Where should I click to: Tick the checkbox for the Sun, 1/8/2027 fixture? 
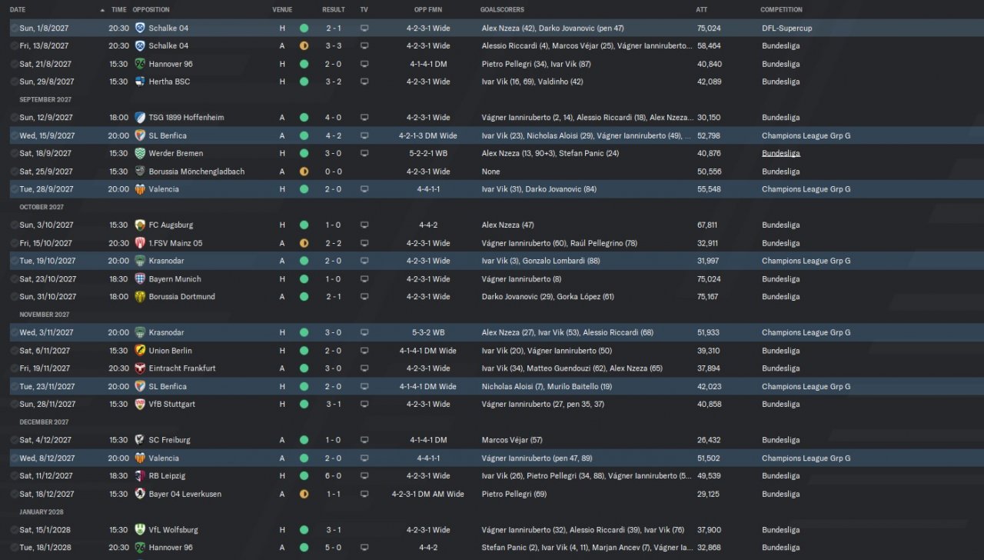pos(15,28)
